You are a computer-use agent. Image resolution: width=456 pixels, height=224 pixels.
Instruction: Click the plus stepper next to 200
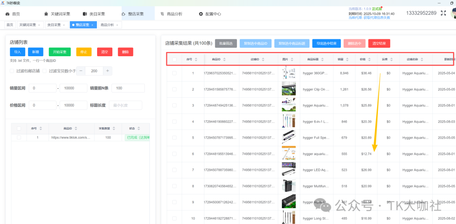point(108,71)
